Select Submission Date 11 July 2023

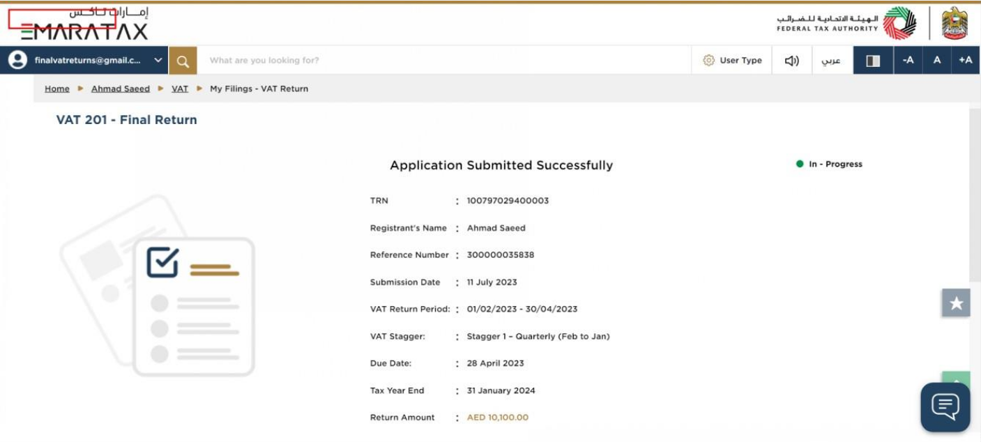(492, 282)
